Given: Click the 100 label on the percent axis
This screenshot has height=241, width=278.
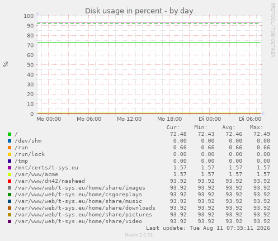Looking at the screenshot, I should pos(29,16).
